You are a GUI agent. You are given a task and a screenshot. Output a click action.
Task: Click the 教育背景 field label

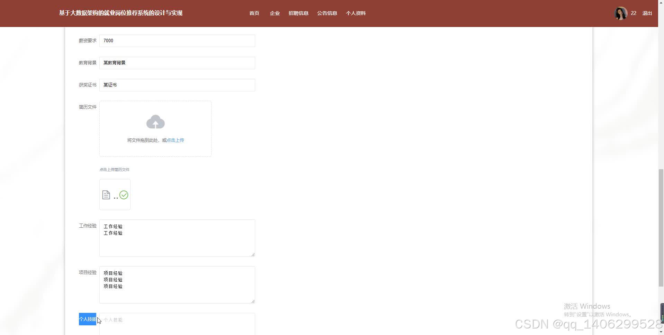click(88, 63)
